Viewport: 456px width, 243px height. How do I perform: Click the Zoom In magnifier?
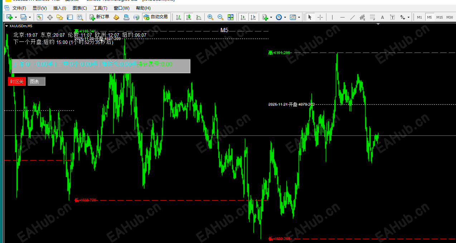(210, 17)
